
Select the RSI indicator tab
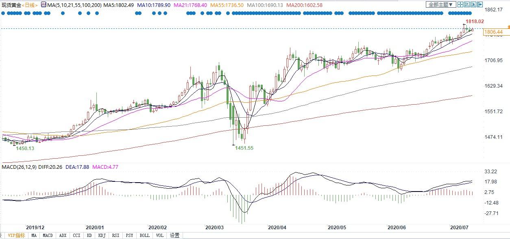116,235
